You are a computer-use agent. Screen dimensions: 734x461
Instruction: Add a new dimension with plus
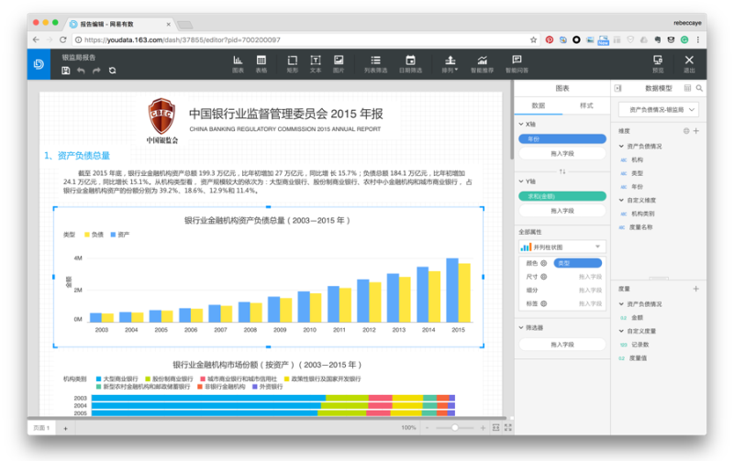coord(696,131)
